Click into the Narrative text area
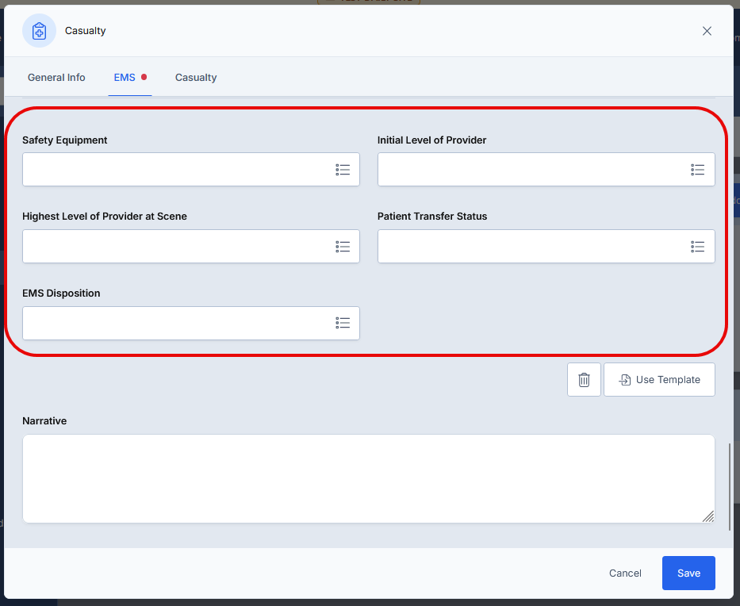740x606 pixels. [x=369, y=478]
